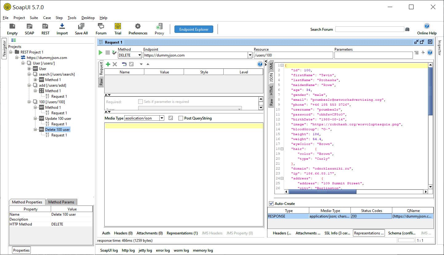Click the Save All toolbar icon

coord(81,27)
